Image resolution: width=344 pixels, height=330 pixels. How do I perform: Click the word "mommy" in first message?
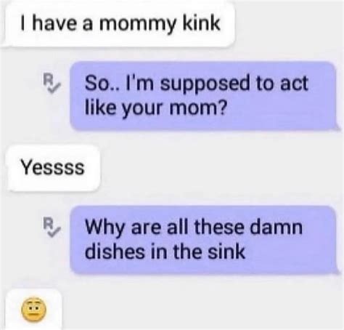[139, 25]
